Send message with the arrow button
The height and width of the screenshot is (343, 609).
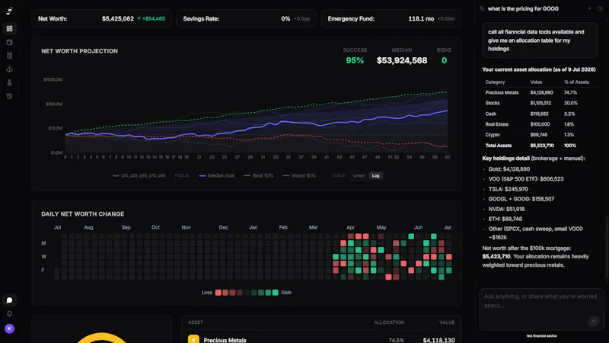click(593, 321)
